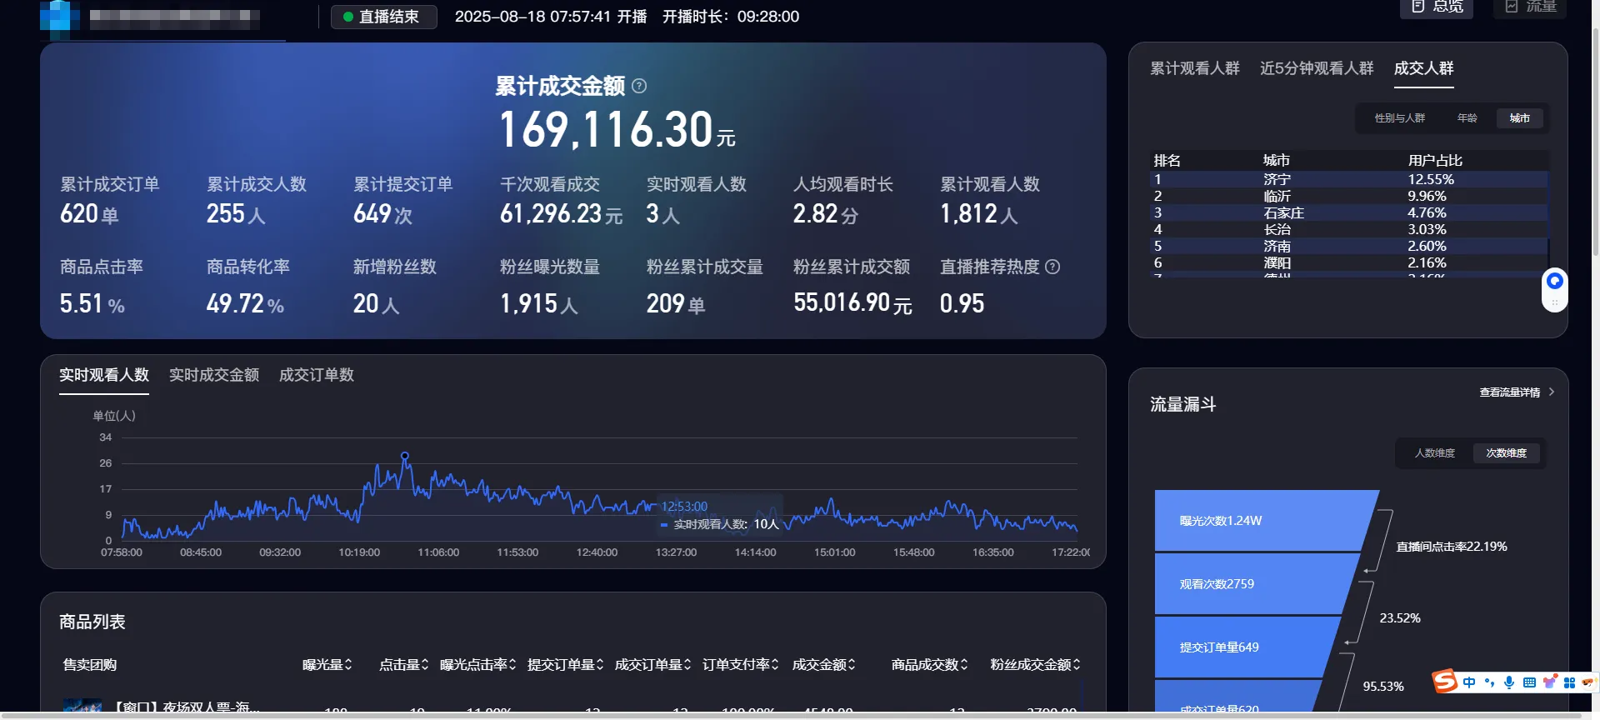Click the 流量 button at top right
The image size is (1600, 720).
[1530, 7]
